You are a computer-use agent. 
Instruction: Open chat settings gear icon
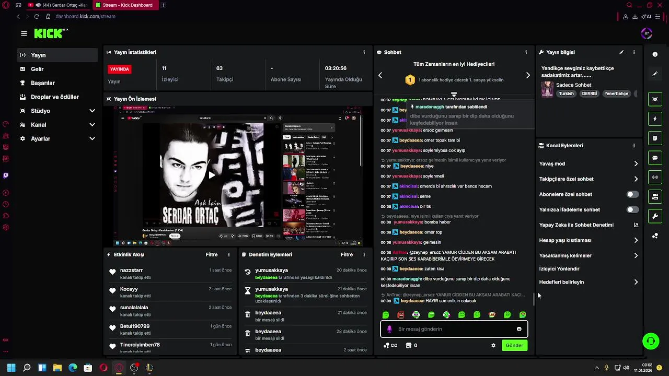click(493, 345)
